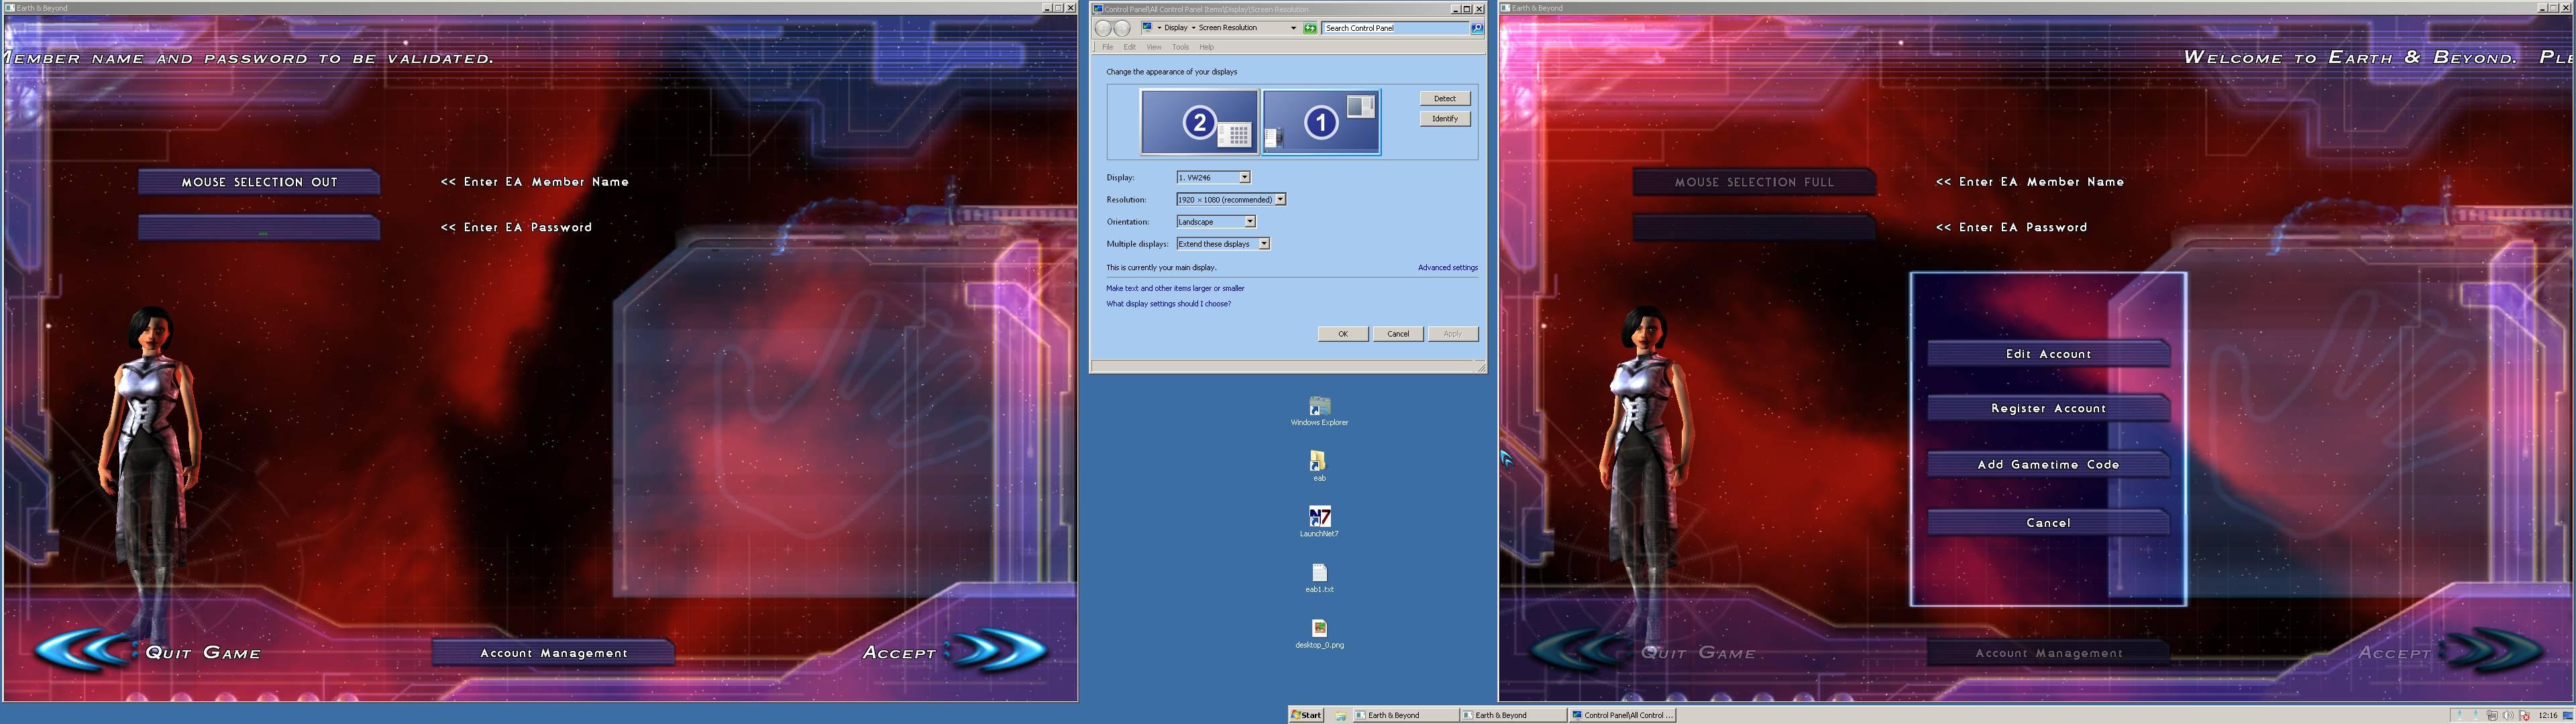Open Make text and other items larger link

1175,288
